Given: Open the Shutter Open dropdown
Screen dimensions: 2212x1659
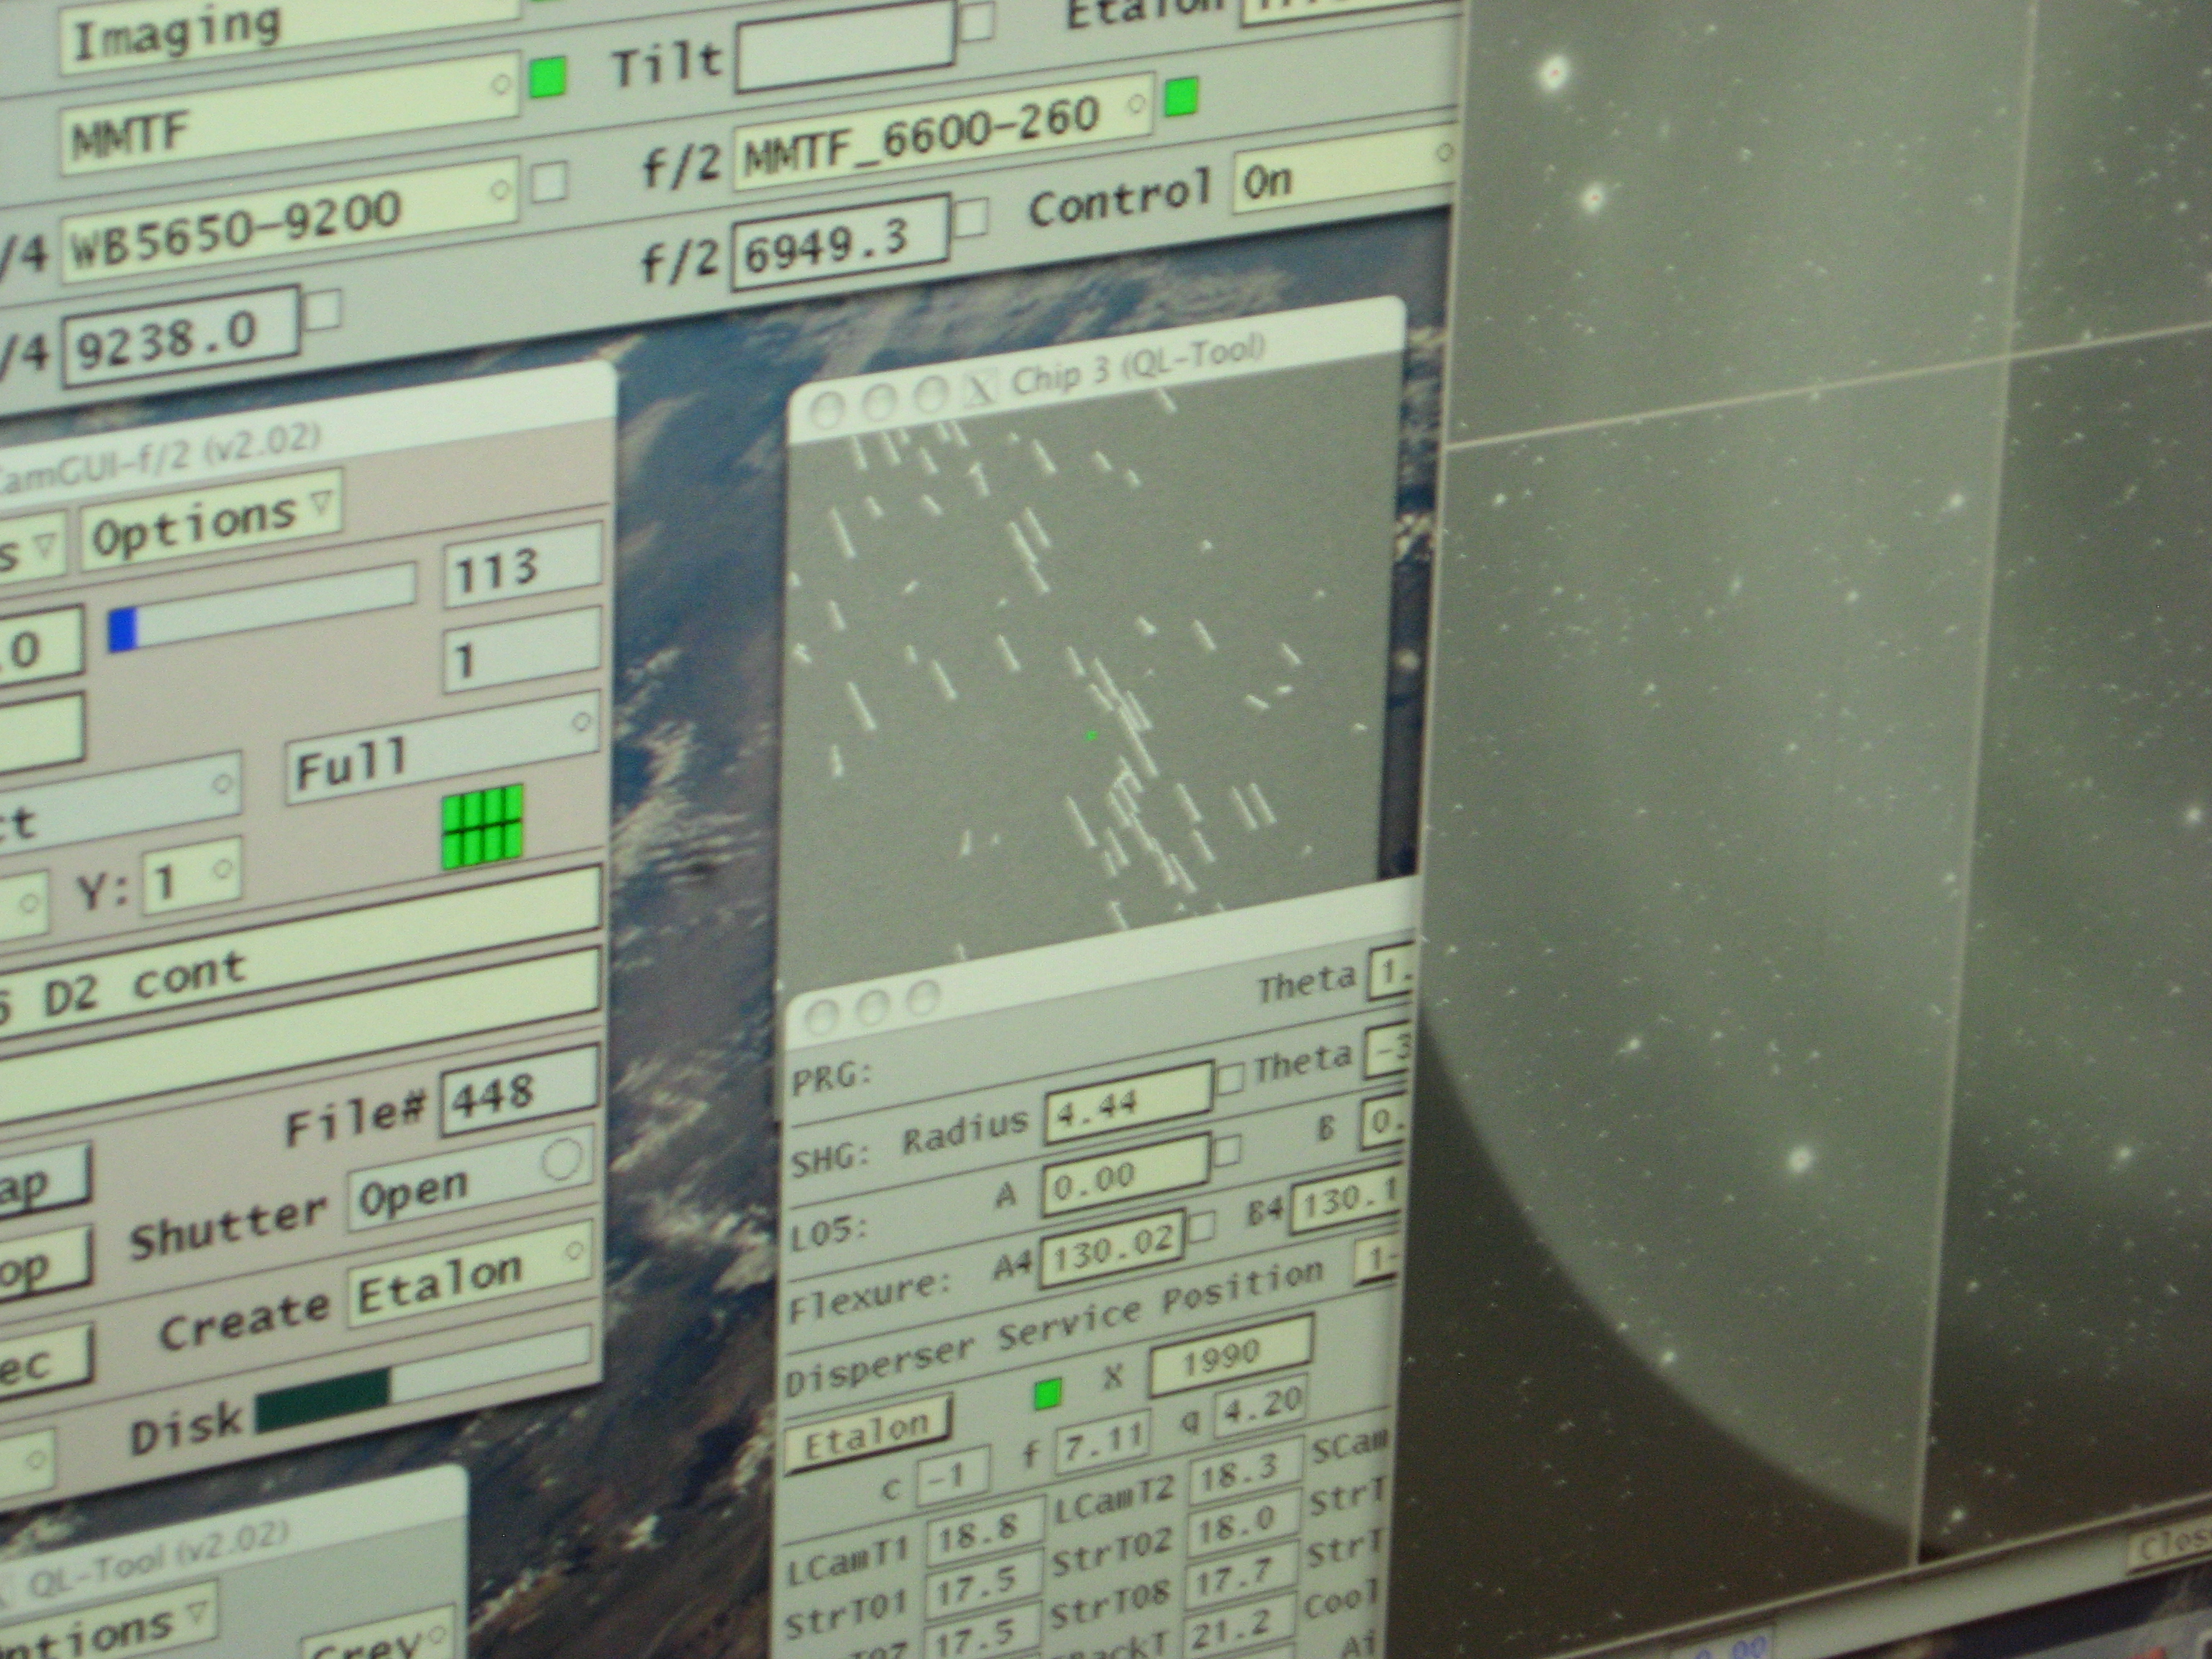Looking at the screenshot, I should click(x=470, y=1182).
